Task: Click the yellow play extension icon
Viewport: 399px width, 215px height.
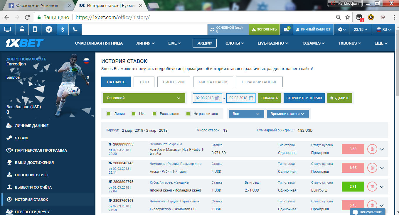Action: 371,17
